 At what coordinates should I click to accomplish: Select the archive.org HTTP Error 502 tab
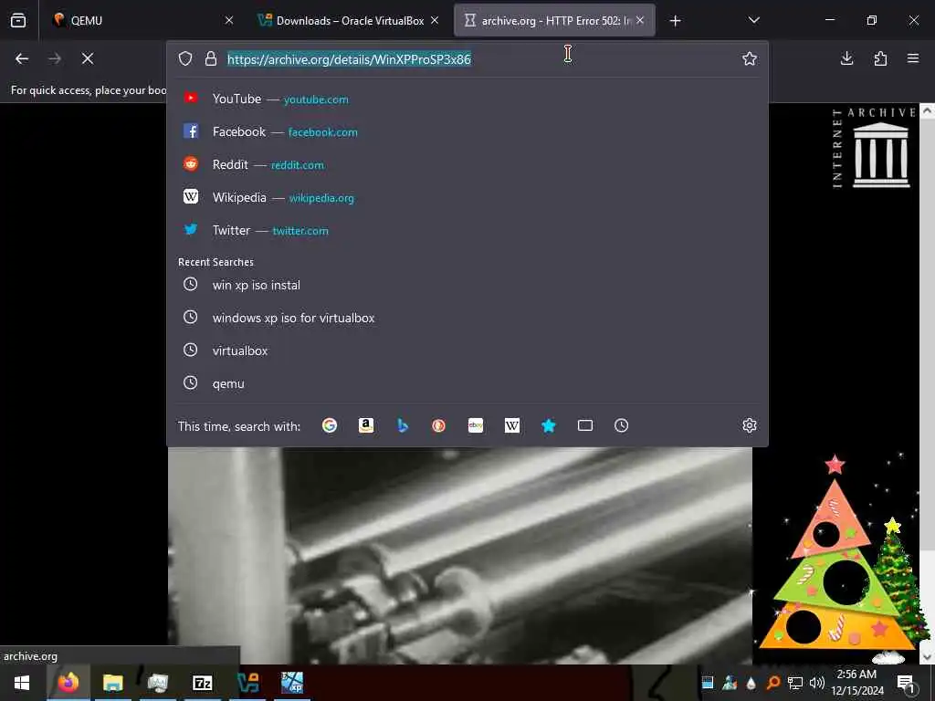tap(554, 20)
